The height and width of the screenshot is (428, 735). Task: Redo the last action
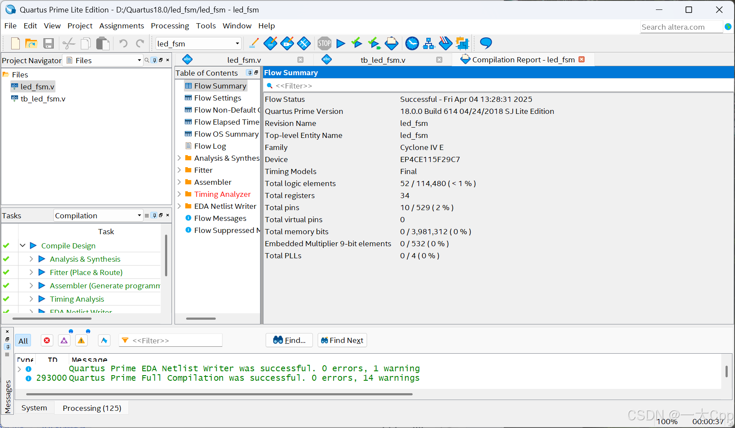point(140,43)
